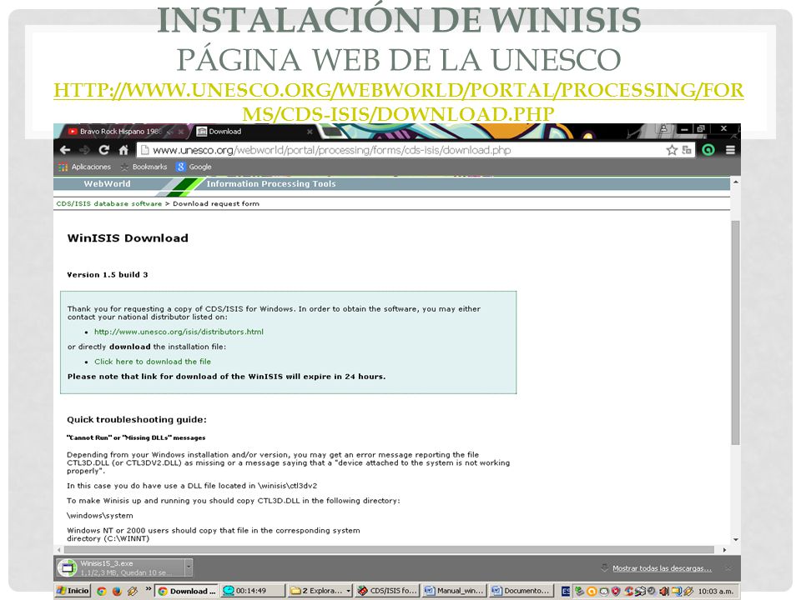Viewport: 801px width, 600px height.
Task: Open the 00:14:49 timer taskbar item
Action: pos(251,591)
